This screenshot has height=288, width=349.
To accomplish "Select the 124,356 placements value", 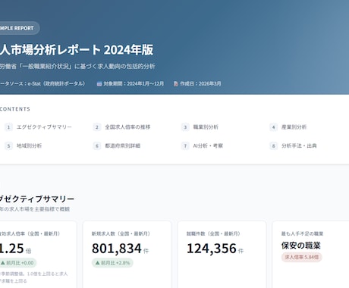I will [x=212, y=248].
